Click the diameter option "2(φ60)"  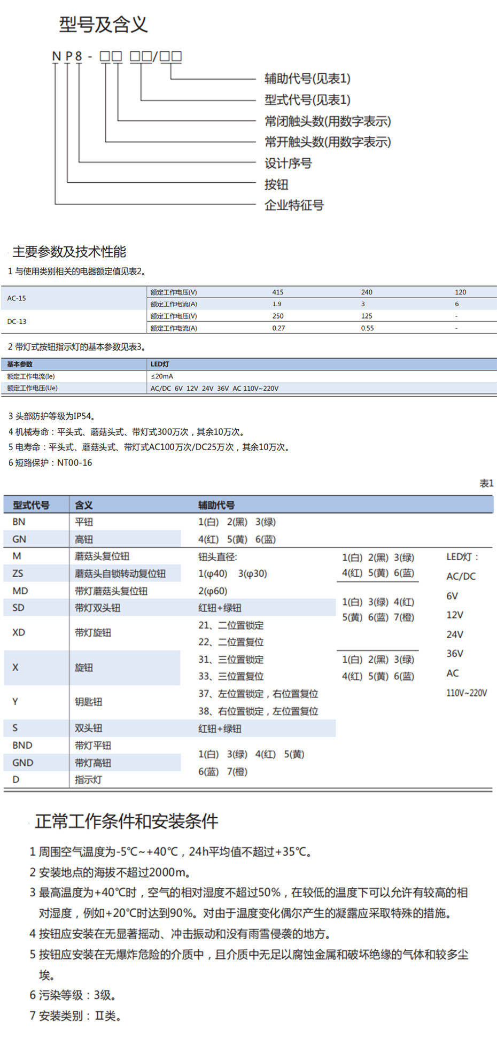pyautogui.click(x=213, y=591)
